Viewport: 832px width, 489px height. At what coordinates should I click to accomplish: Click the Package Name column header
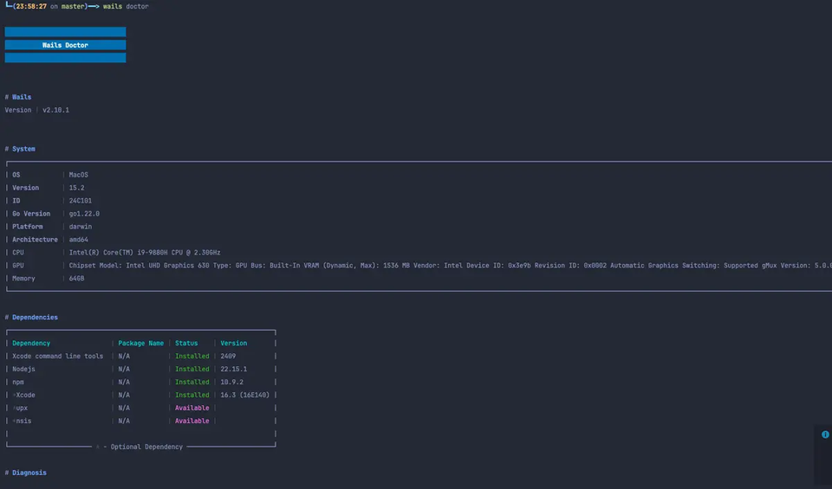[x=140, y=344]
